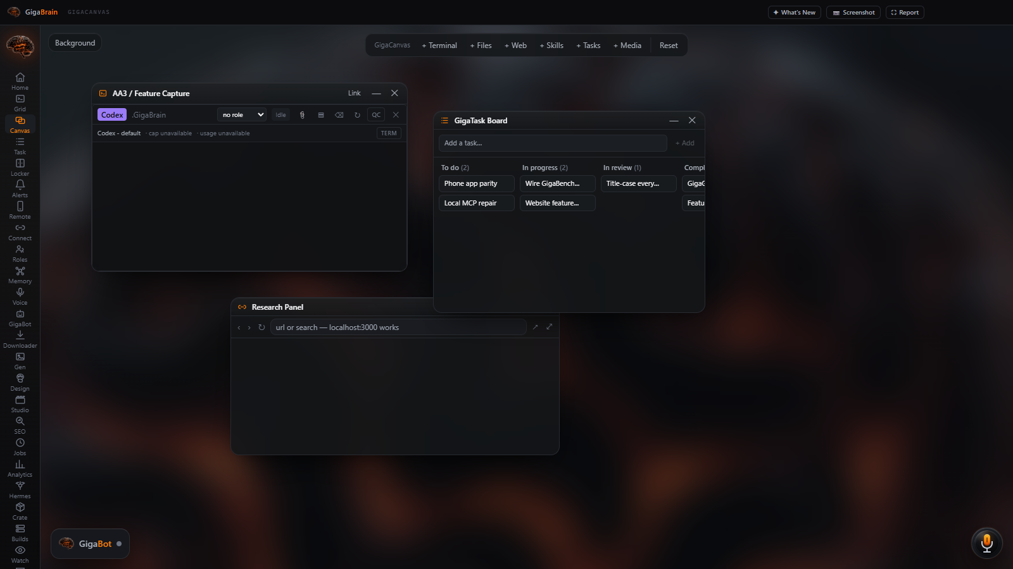Open Crate in the sidebar
Image resolution: width=1013 pixels, height=569 pixels.
click(20, 511)
